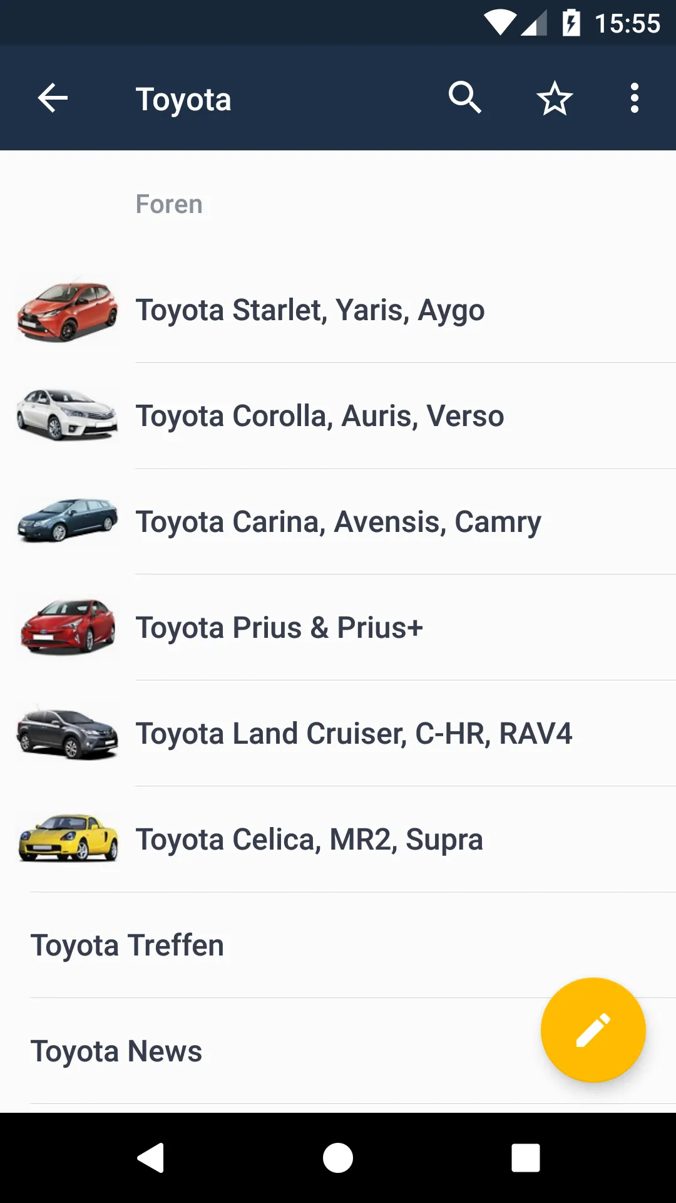Tap the white Corolla car thumbnail
Screen dimensions: 676x1203
click(68, 415)
